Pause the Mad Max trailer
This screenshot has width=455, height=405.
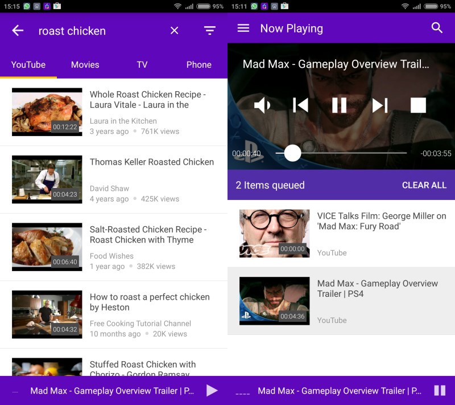[338, 105]
